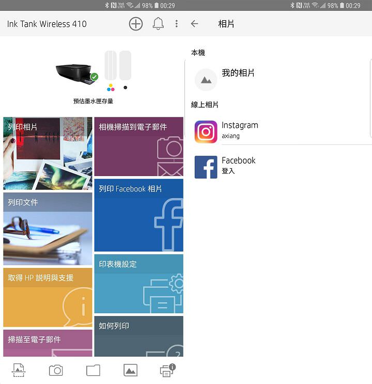This screenshot has width=372, height=384.
Task: Open the scan document icon in bottom bar
Action: 19,370
